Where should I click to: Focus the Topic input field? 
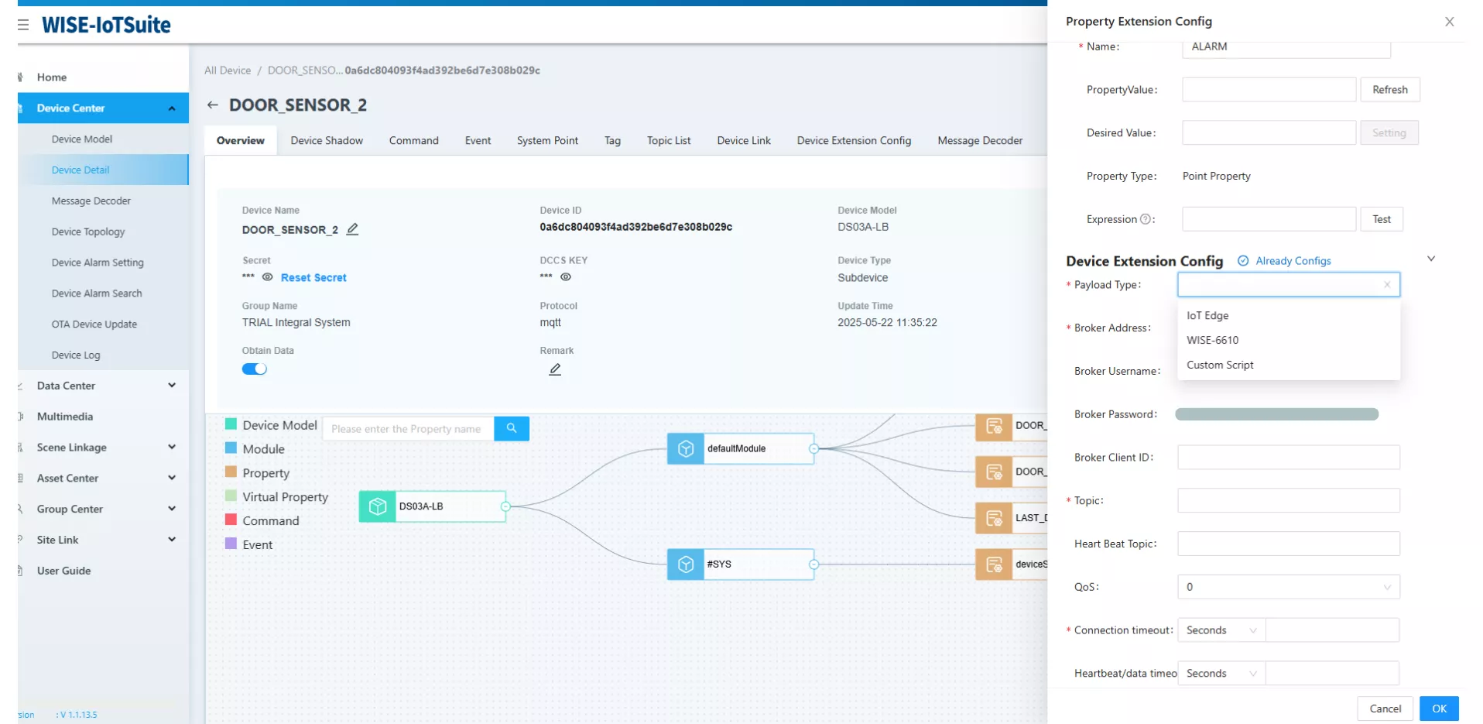tap(1289, 500)
